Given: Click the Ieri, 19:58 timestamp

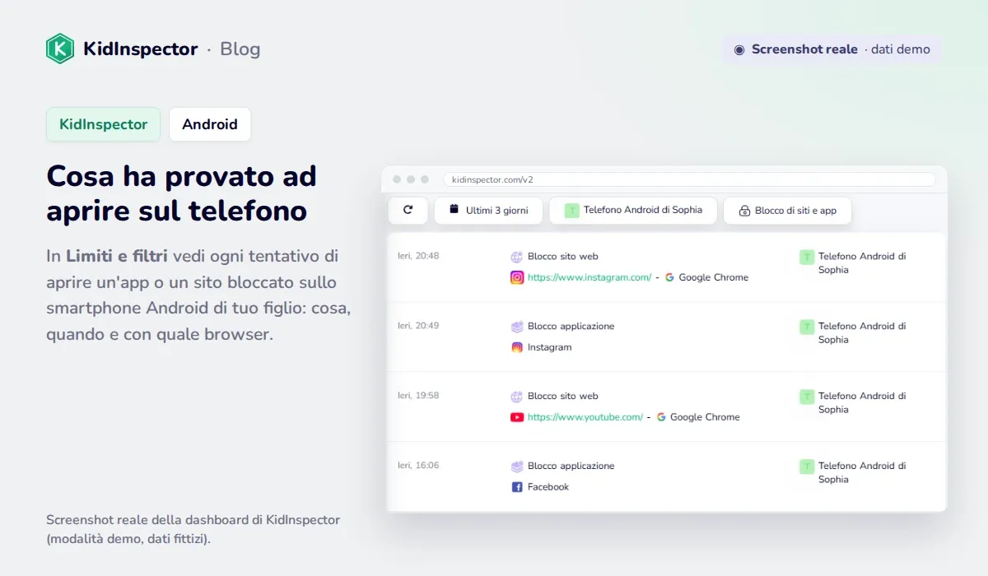Looking at the screenshot, I should pyautogui.click(x=418, y=396).
